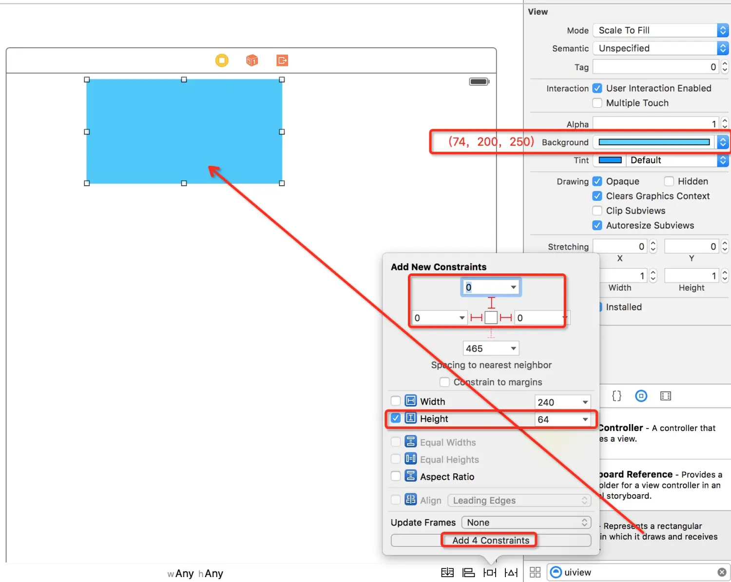
Task: Click the orange First Responder cube icon
Action: [x=252, y=60]
